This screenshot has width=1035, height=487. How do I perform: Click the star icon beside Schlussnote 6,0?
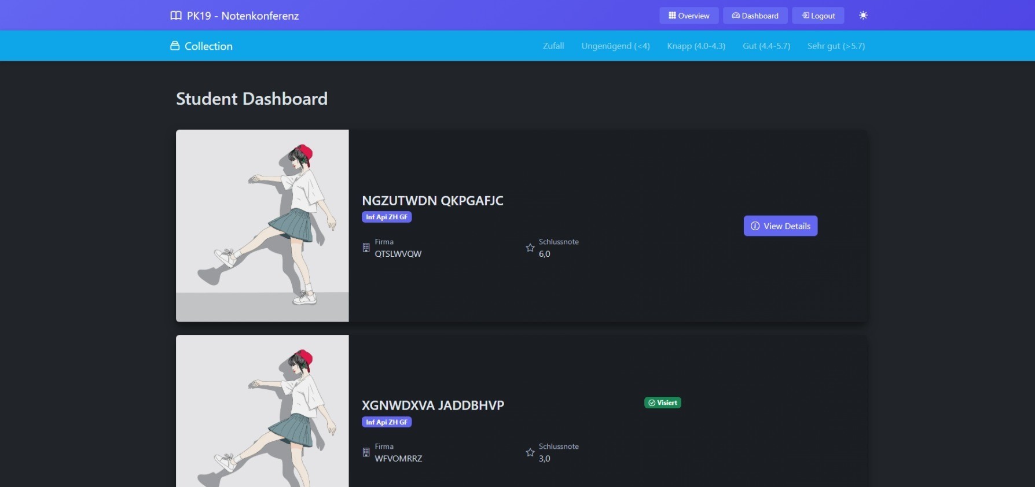(x=530, y=248)
